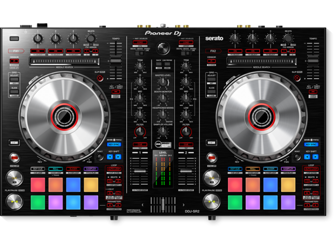Viewport: 334px width, 250px height.
Task: Click the left deck SYNC button
Action: [x=15, y=157]
